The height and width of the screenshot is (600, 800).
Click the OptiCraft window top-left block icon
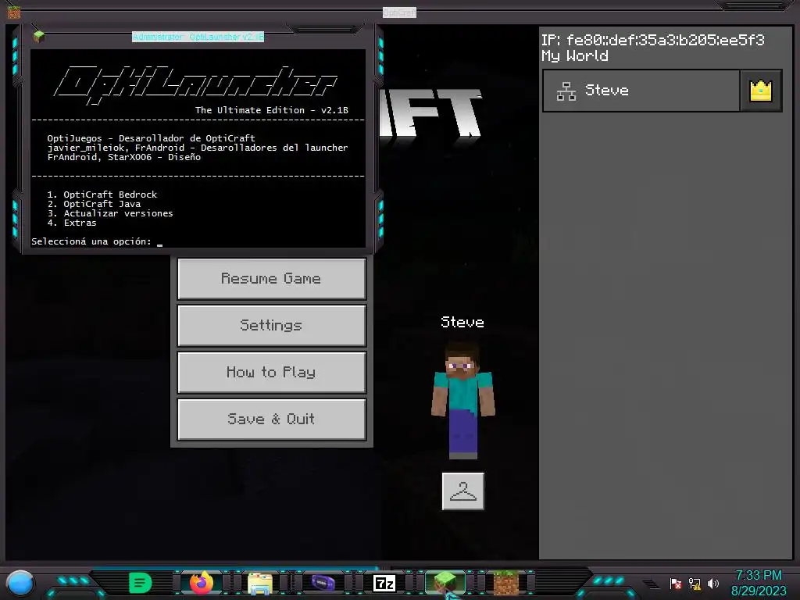click(x=14, y=11)
